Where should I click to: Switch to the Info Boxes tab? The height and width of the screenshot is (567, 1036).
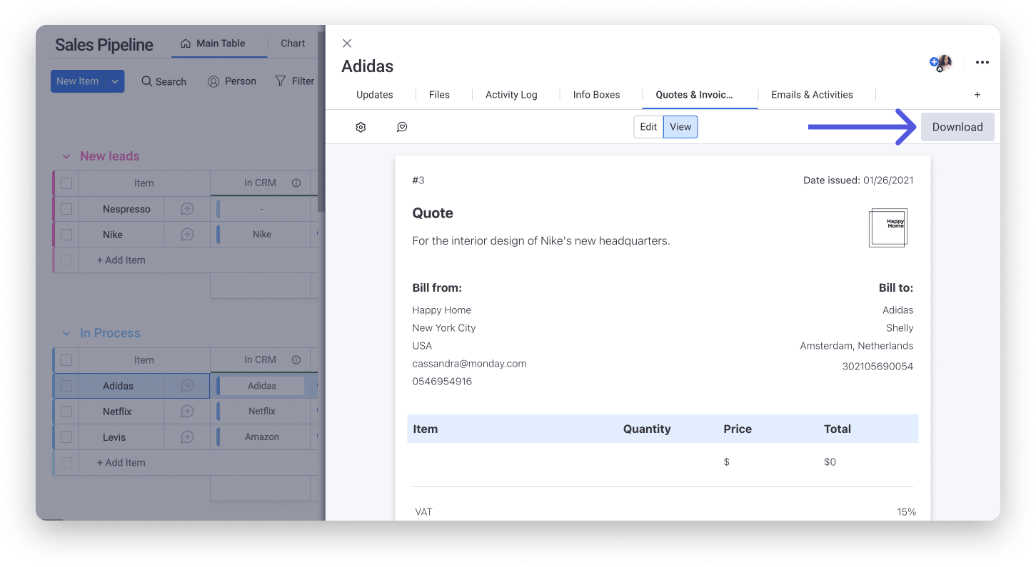596,95
